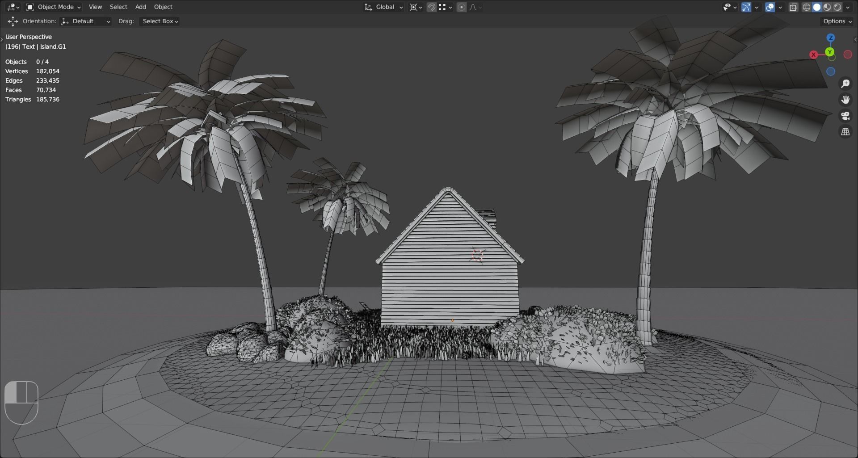The image size is (858, 458).
Task: Open the Object Mode dropdown
Action: (x=53, y=7)
